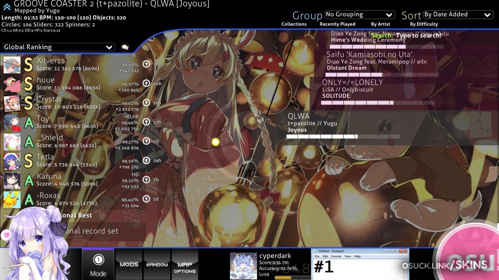This screenshot has height=280, width=499.
Task: Switch to the By Artist tab
Action: point(380,24)
